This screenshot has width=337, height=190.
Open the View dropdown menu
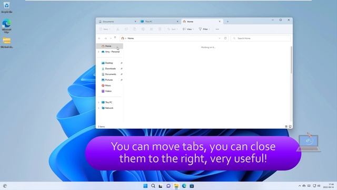coord(188,29)
